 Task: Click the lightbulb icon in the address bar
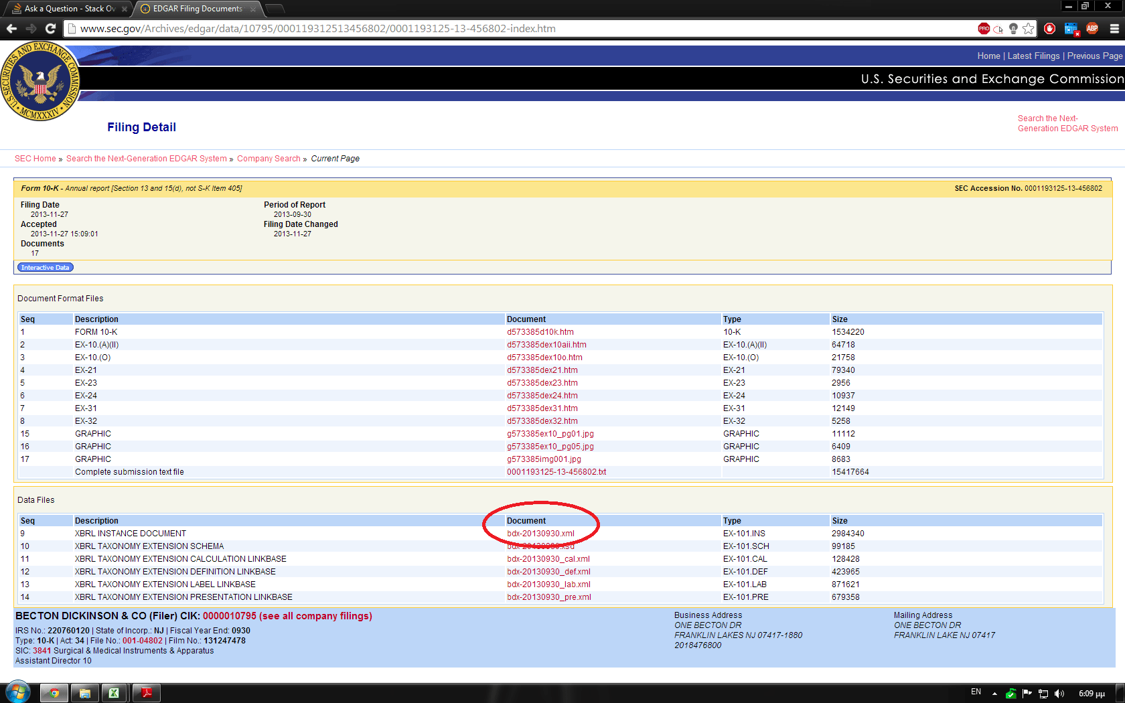1013,29
